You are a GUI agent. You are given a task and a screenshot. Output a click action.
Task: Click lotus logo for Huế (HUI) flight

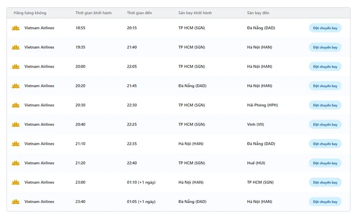point(15,163)
